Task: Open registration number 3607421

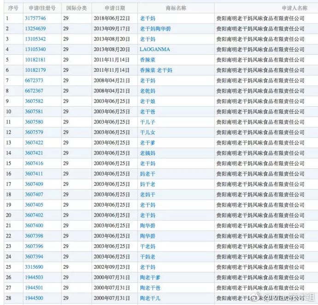Action: [34, 153]
